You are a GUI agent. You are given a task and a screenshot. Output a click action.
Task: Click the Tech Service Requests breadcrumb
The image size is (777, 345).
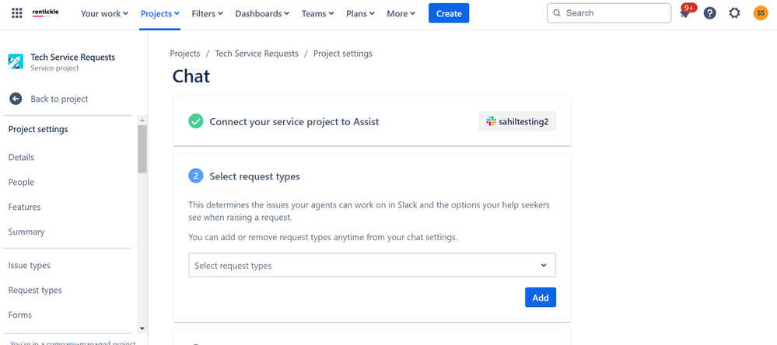(257, 54)
